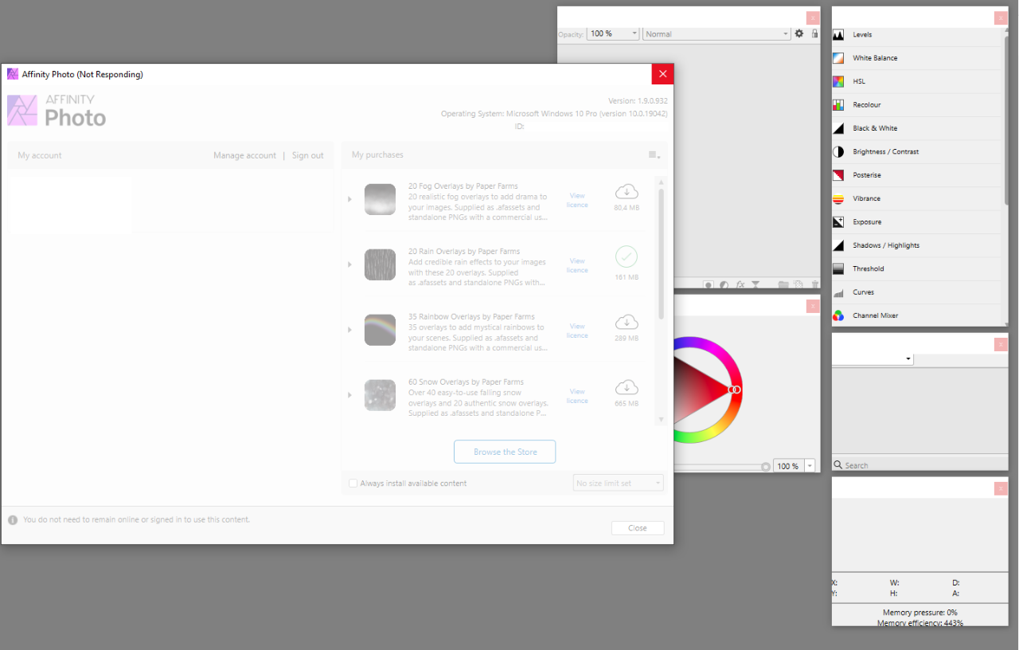Screen dimensions: 1019x650
Task: Expand the 35 Rainbow Overlays entry
Action: [x=349, y=330]
